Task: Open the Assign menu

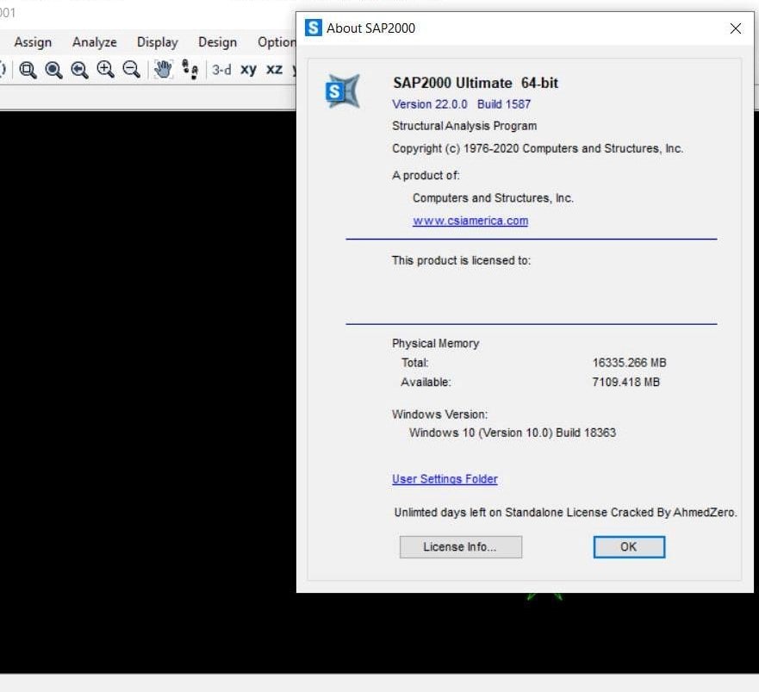Action: (33, 42)
